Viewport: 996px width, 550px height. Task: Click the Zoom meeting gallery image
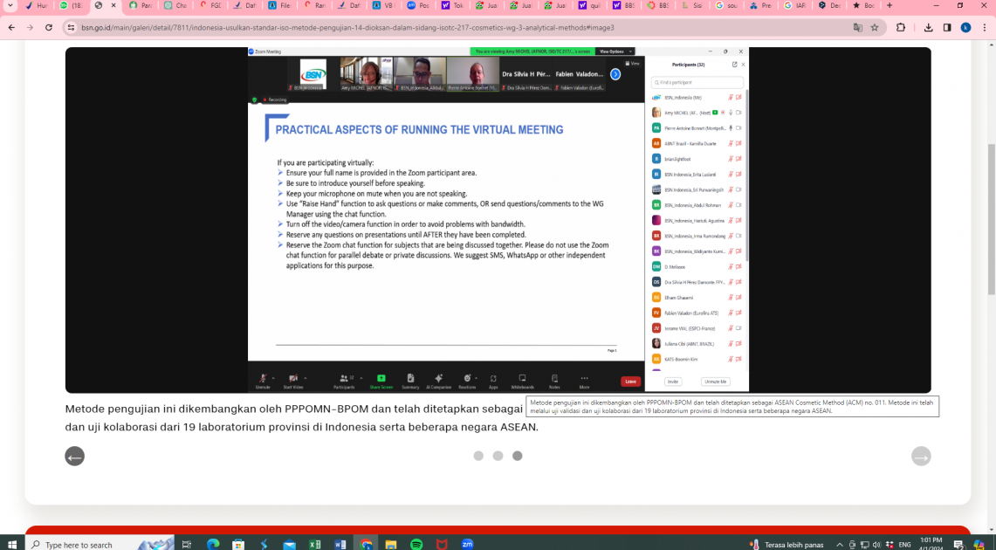click(x=498, y=220)
